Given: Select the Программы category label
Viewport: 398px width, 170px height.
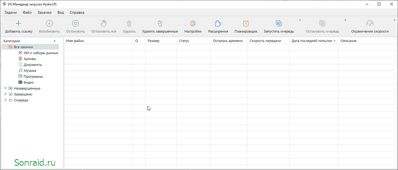Looking at the screenshot, I should click(33, 76).
